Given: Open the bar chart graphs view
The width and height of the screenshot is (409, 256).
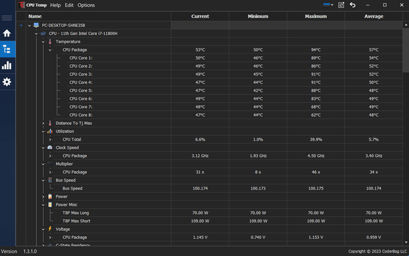Looking at the screenshot, I should click(x=7, y=65).
